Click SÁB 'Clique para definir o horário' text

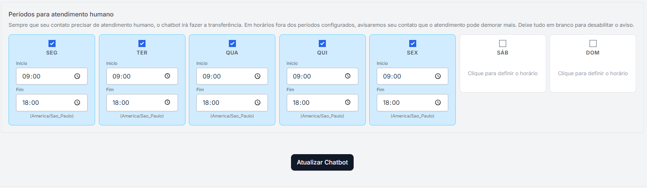[x=502, y=73]
